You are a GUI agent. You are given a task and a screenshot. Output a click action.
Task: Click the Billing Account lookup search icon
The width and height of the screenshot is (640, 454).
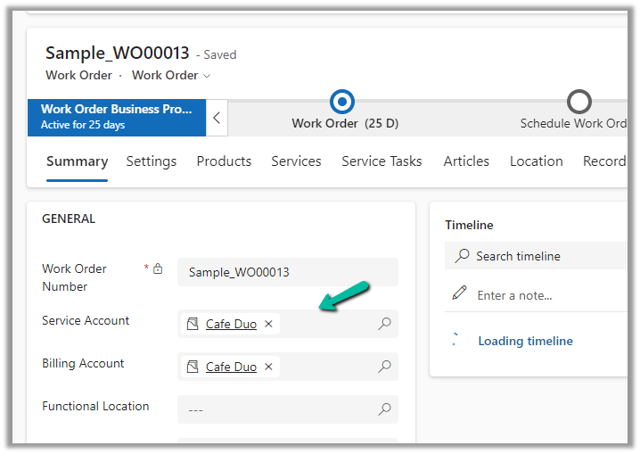384,367
